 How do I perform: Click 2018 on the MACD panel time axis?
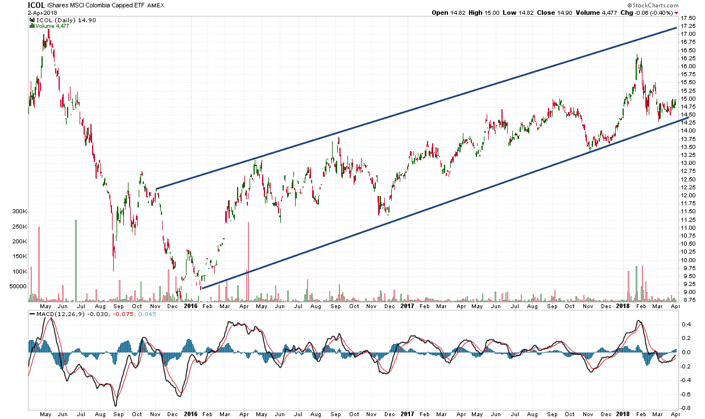point(623,415)
